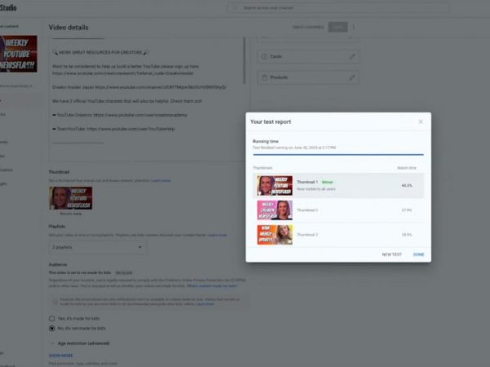Edit Products with the pencil icon
Screen dimensions: 490x367
pos(352,77)
